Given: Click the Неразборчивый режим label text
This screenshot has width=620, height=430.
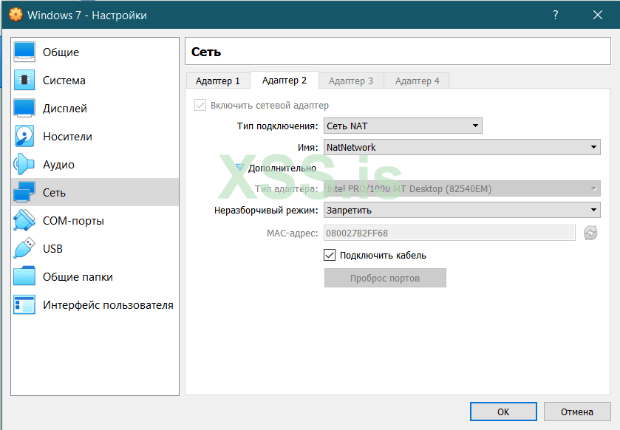Looking at the screenshot, I should (x=266, y=211).
